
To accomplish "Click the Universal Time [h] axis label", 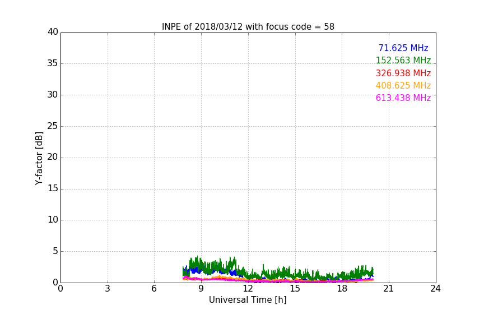I will tap(248, 300).
